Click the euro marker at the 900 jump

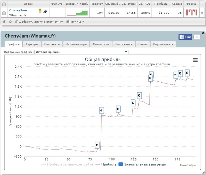tap(102, 110)
